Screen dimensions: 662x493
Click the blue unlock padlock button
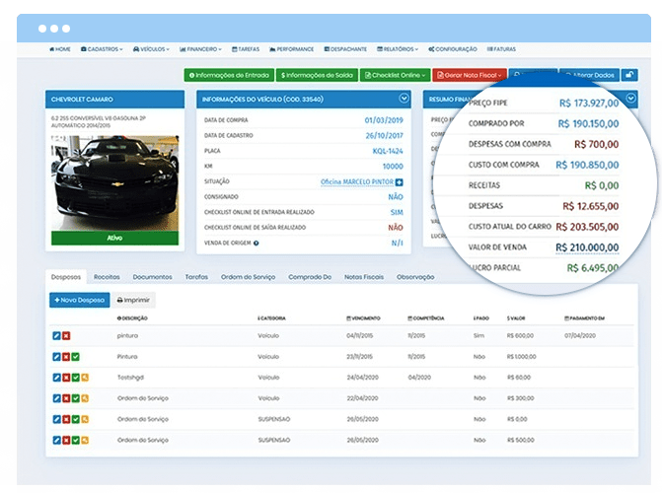click(629, 75)
